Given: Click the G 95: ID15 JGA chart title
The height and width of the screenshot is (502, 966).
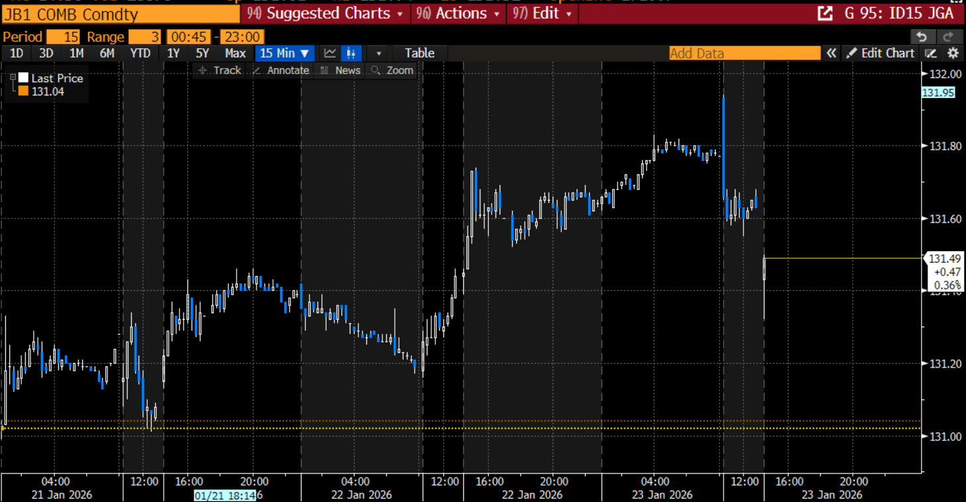Looking at the screenshot, I should 899,13.
